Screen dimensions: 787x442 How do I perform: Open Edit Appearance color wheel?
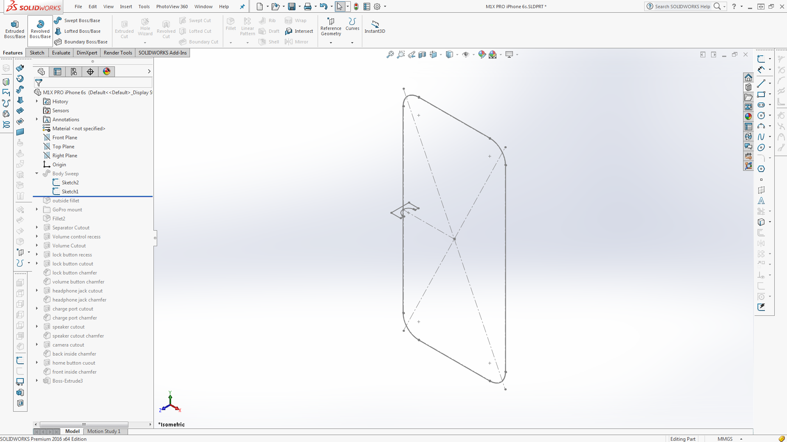click(x=482, y=54)
